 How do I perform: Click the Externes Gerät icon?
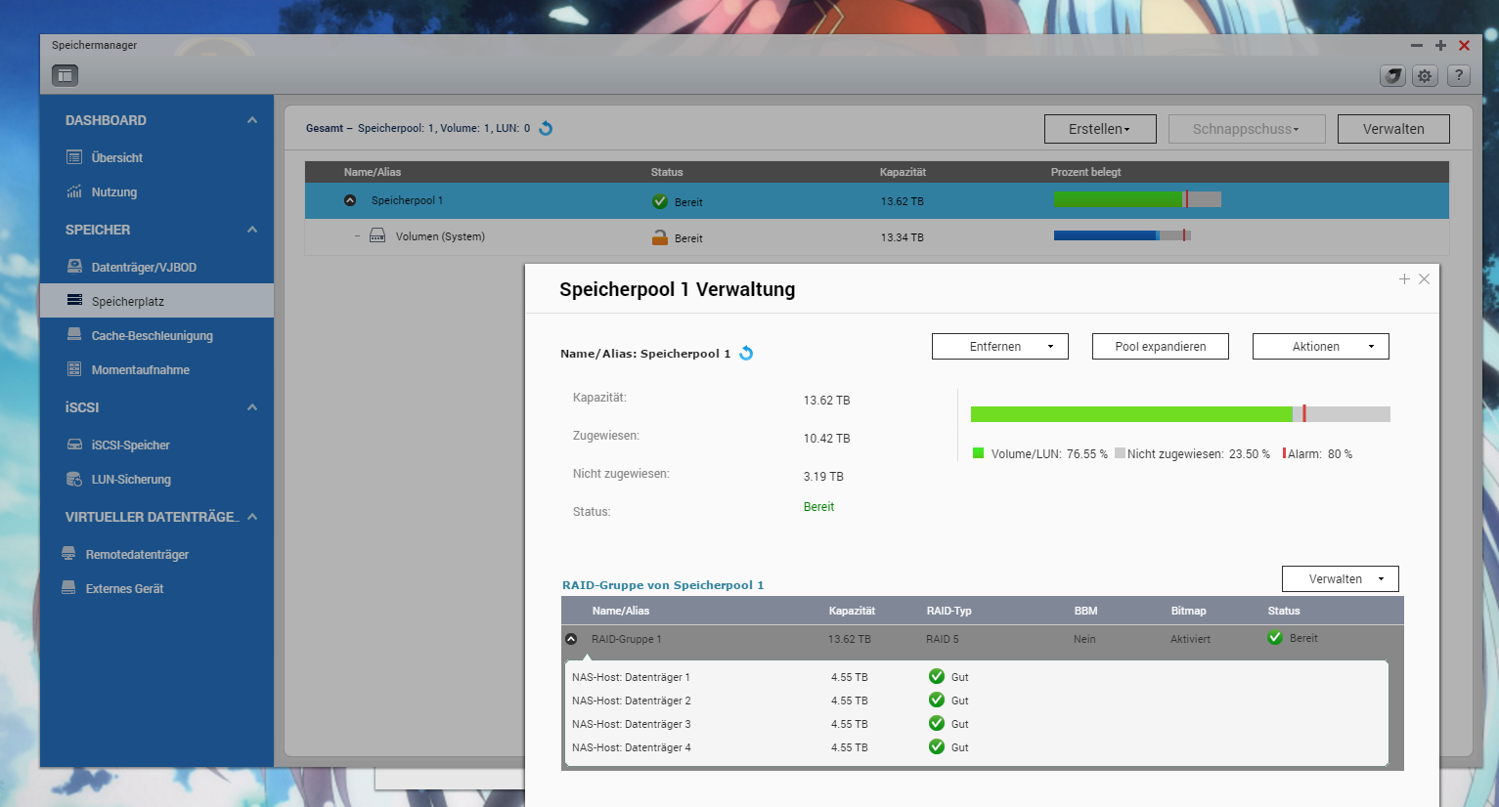[67, 588]
